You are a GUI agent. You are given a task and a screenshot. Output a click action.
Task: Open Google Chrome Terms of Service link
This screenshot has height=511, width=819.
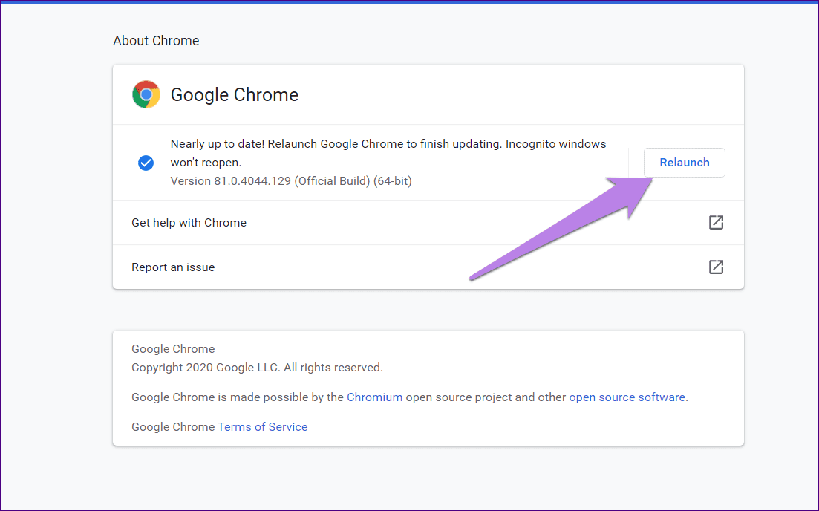[x=262, y=427]
